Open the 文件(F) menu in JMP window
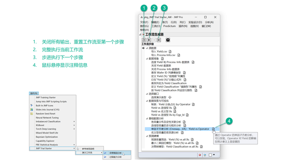The width and height of the screenshot is (288, 162). 144,22
